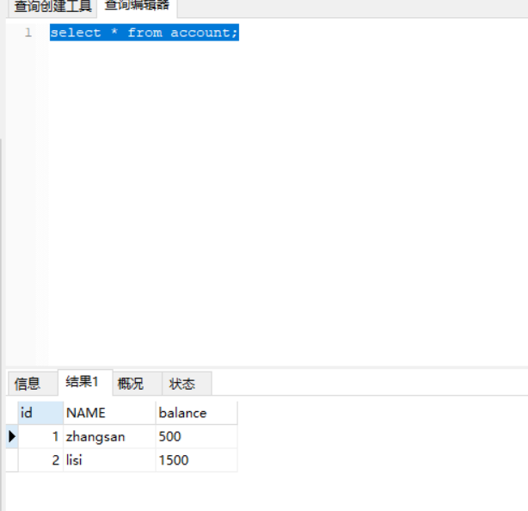This screenshot has height=511, width=528.
Task: Switch to the 结果1 tab
Action: point(83,382)
